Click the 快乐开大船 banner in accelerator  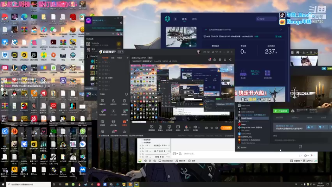[260, 94]
